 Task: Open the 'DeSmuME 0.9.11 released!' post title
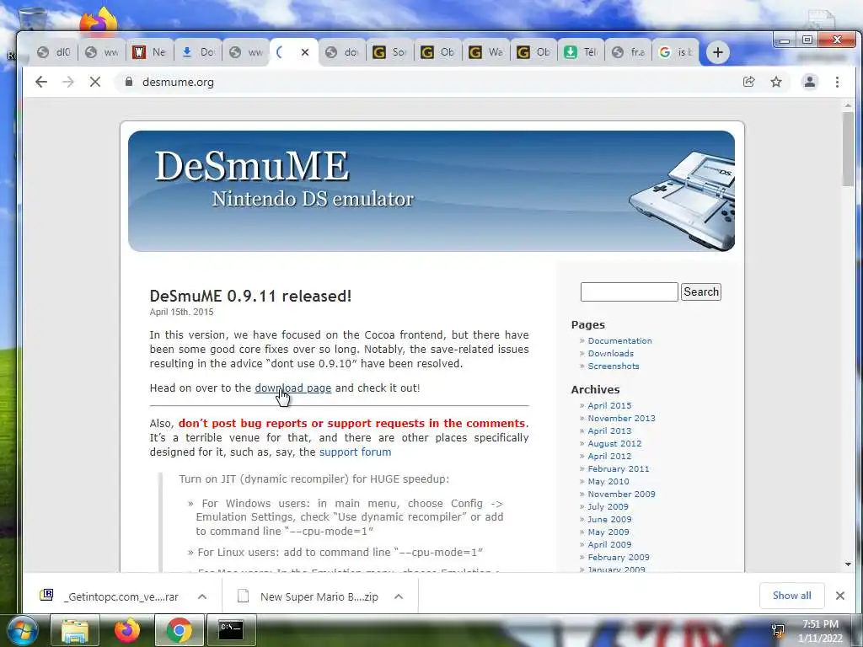[250, 296]
